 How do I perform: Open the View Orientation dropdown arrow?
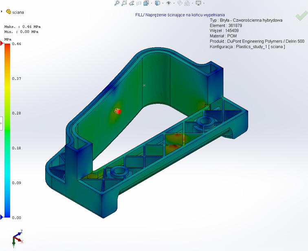pyautogui.click(x=151, y=3)
